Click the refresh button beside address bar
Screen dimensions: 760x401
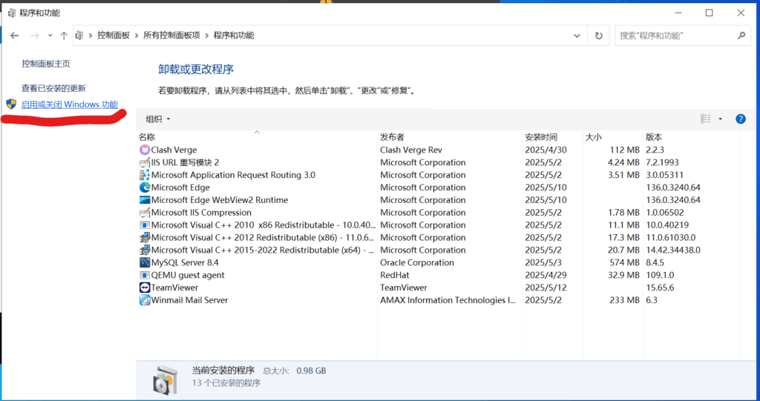pos(599,36)
